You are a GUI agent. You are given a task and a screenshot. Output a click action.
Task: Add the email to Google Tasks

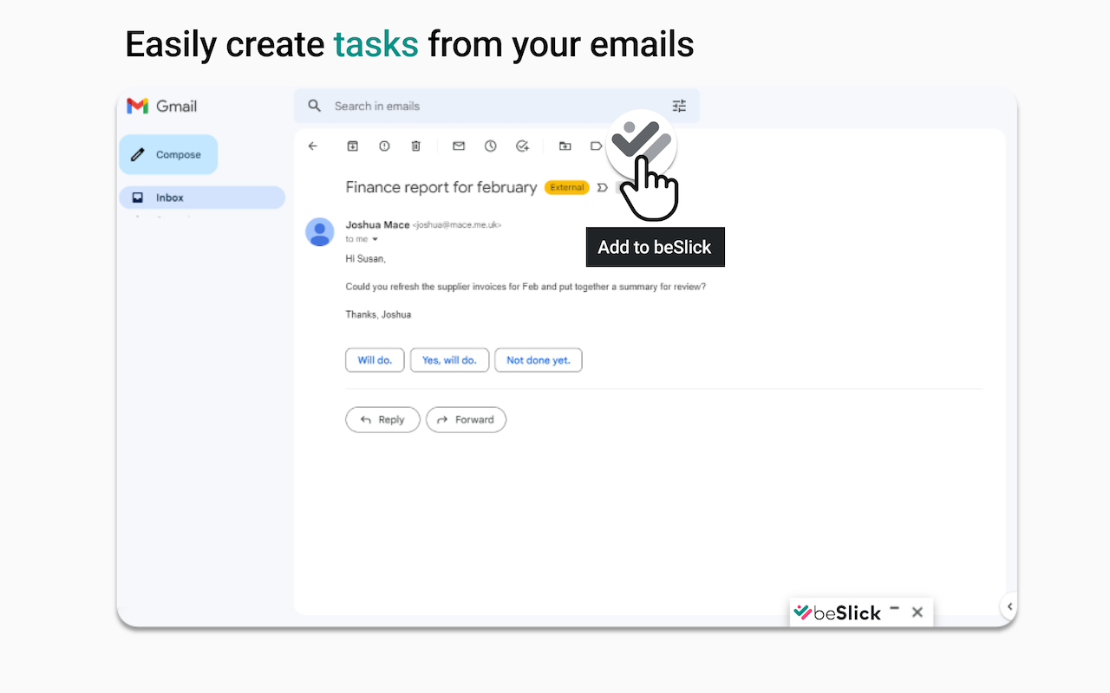tap(522, 146)
